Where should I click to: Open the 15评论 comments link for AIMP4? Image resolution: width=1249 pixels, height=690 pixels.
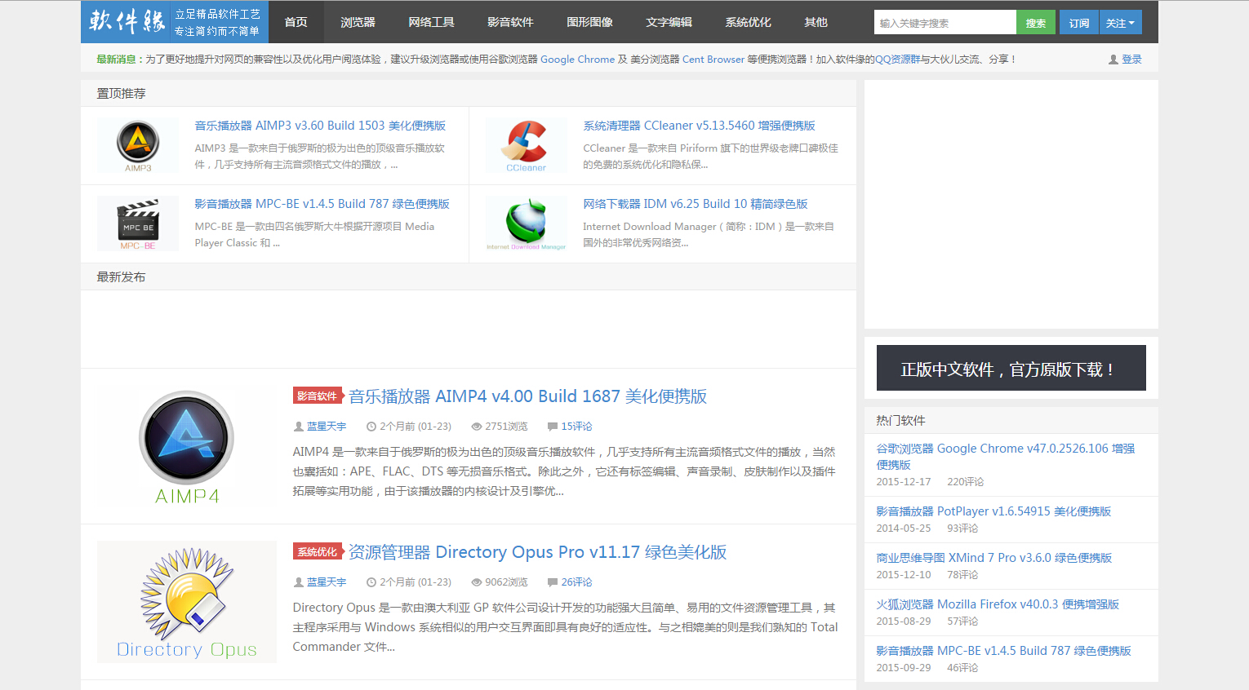(576, 427)
